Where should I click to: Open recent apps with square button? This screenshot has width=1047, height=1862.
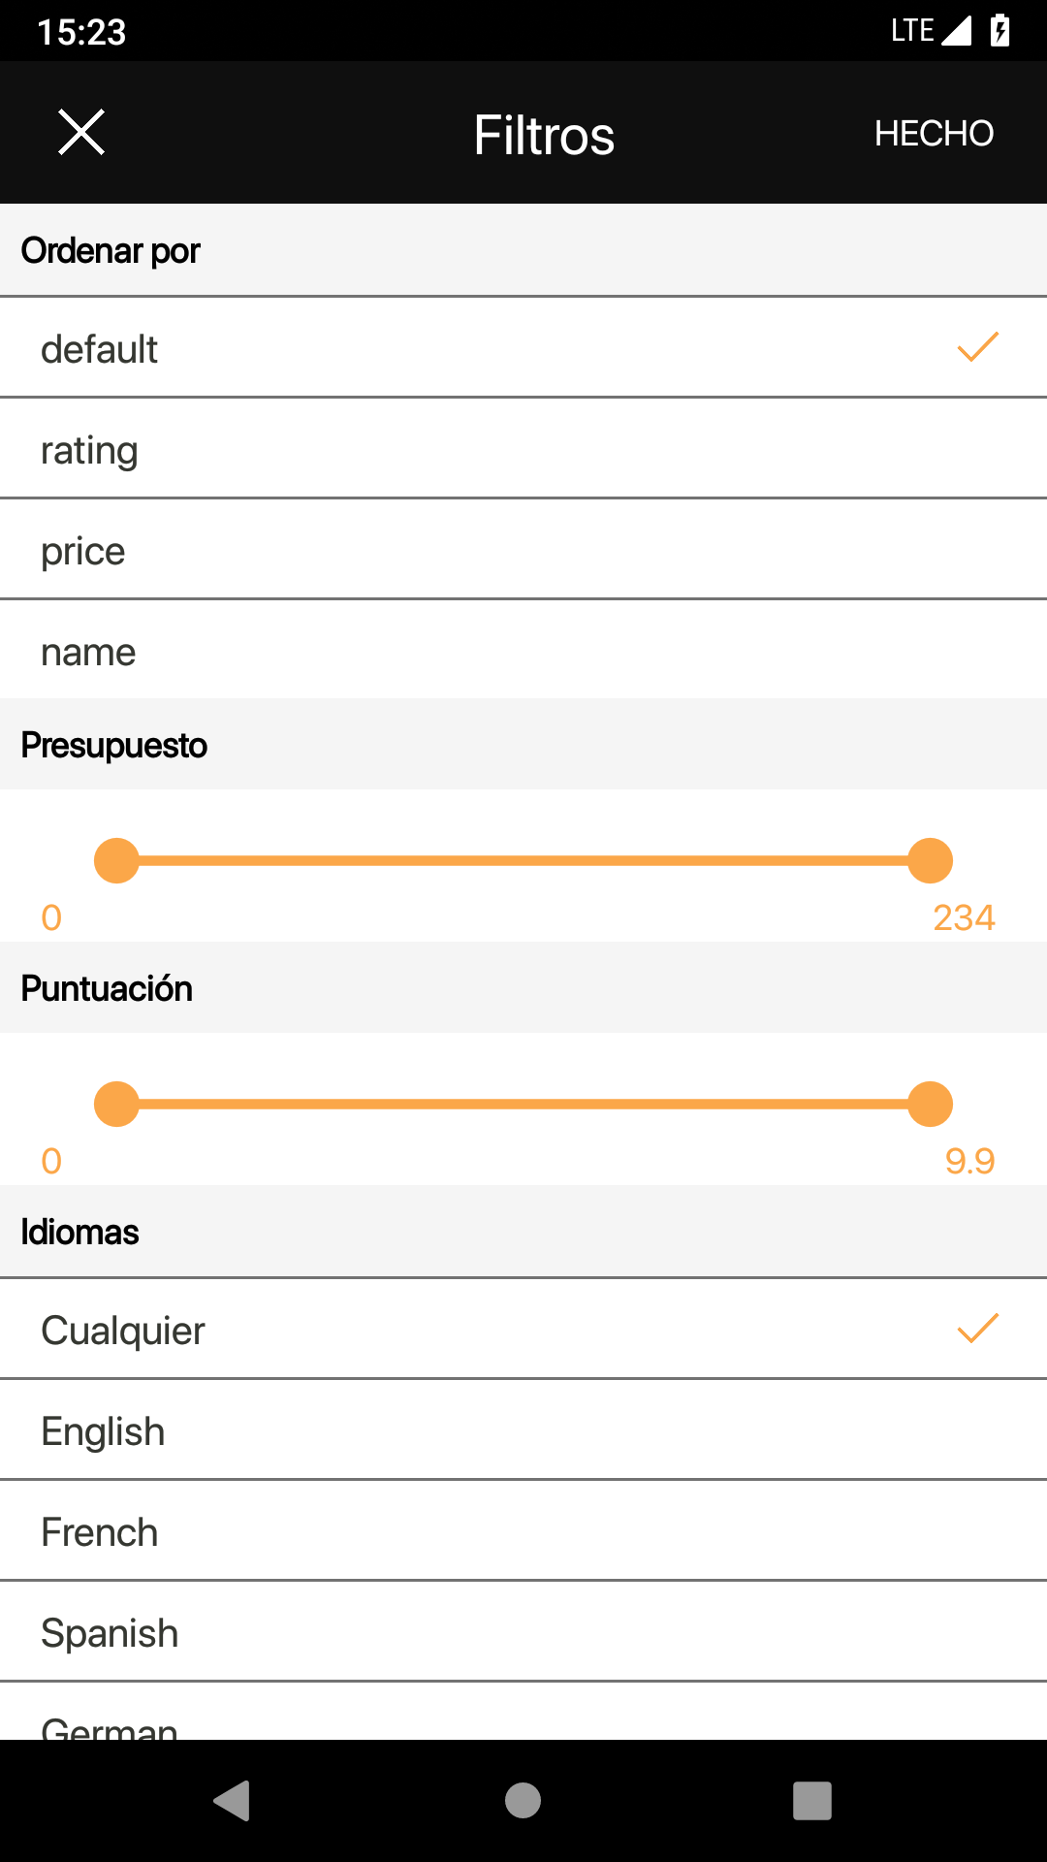click(812, 1801)
